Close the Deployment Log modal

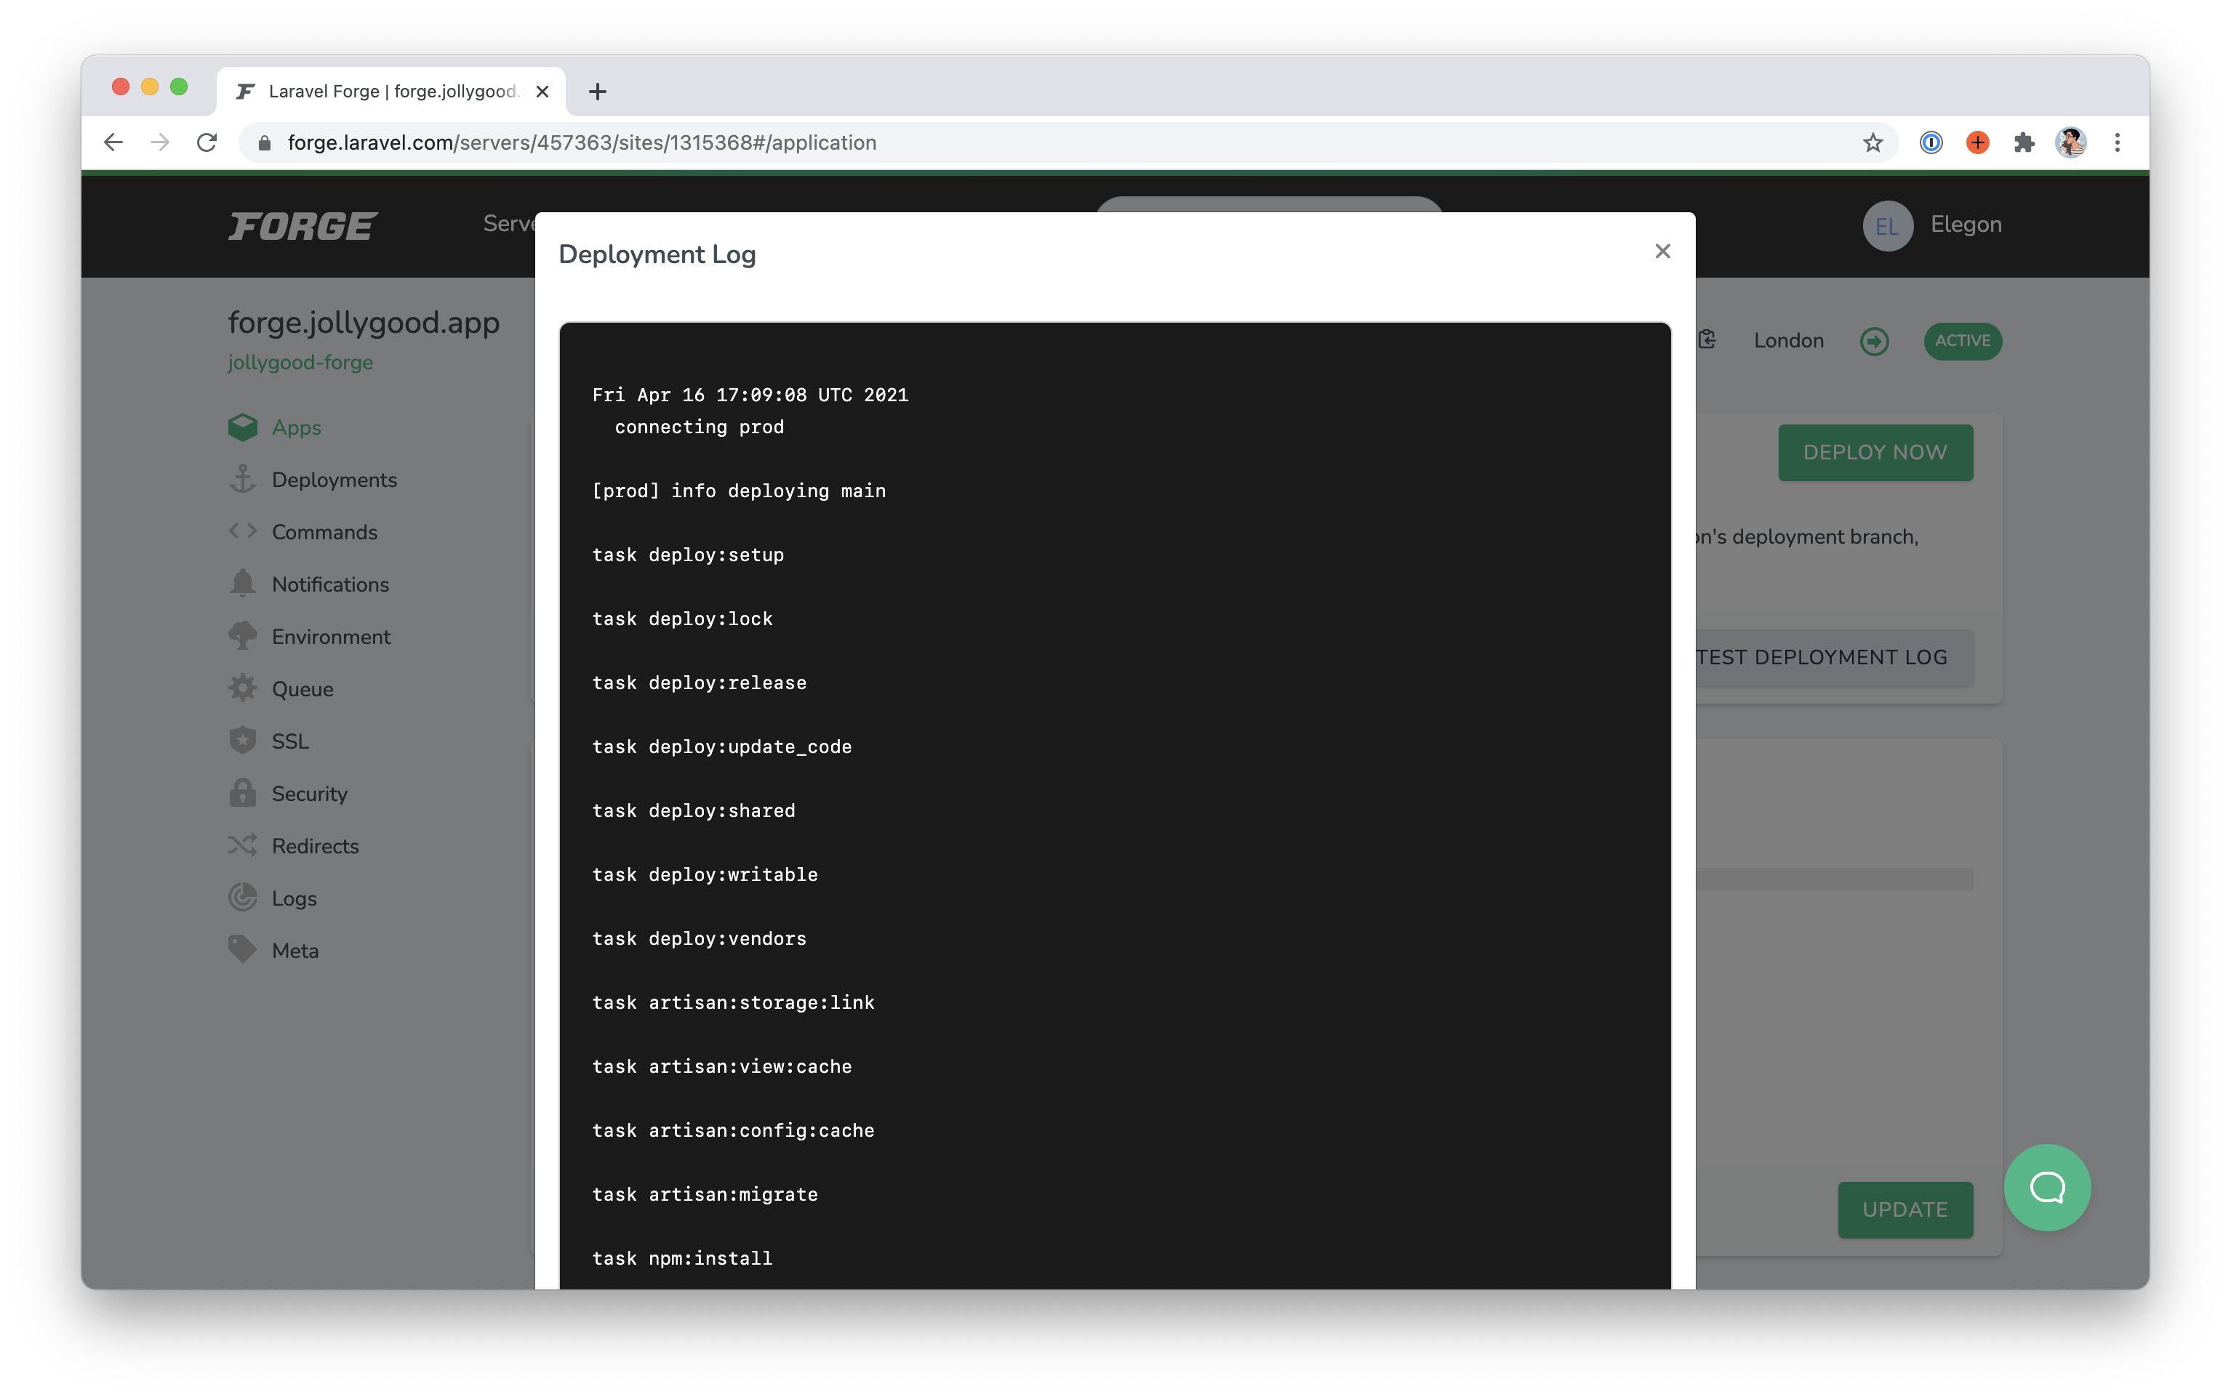tap(1663, 251)
